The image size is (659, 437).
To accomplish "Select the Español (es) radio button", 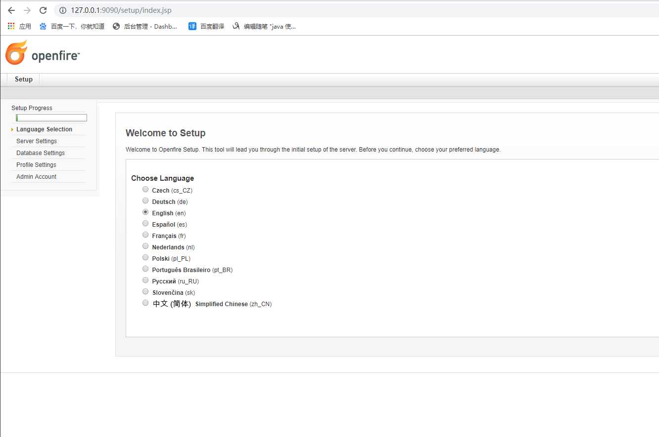I will pos(145,223).
